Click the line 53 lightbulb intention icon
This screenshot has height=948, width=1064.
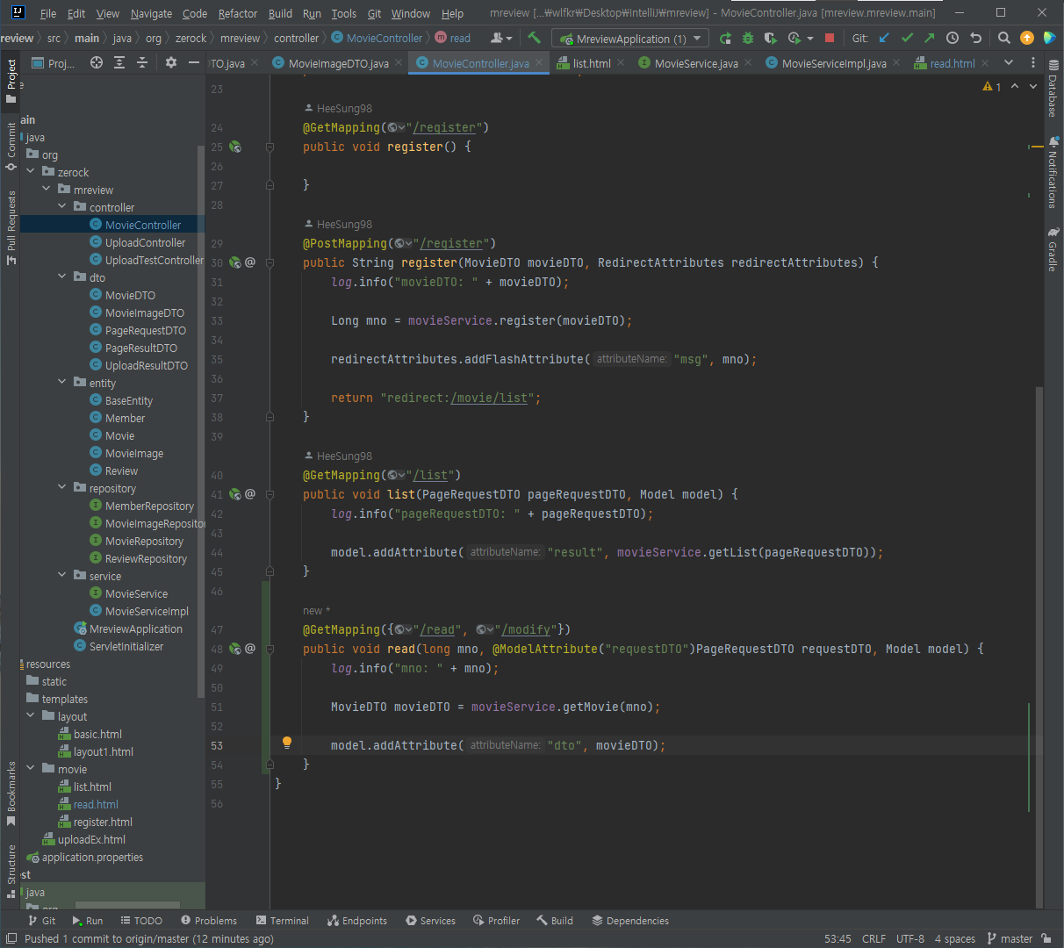pyautogui.click(x=286, y=743)
